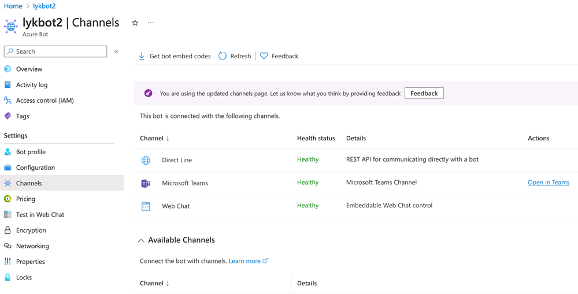Click the Refresh toolbar icon
Viewport: 578px width, 294px height.
(x=223, y=56)
